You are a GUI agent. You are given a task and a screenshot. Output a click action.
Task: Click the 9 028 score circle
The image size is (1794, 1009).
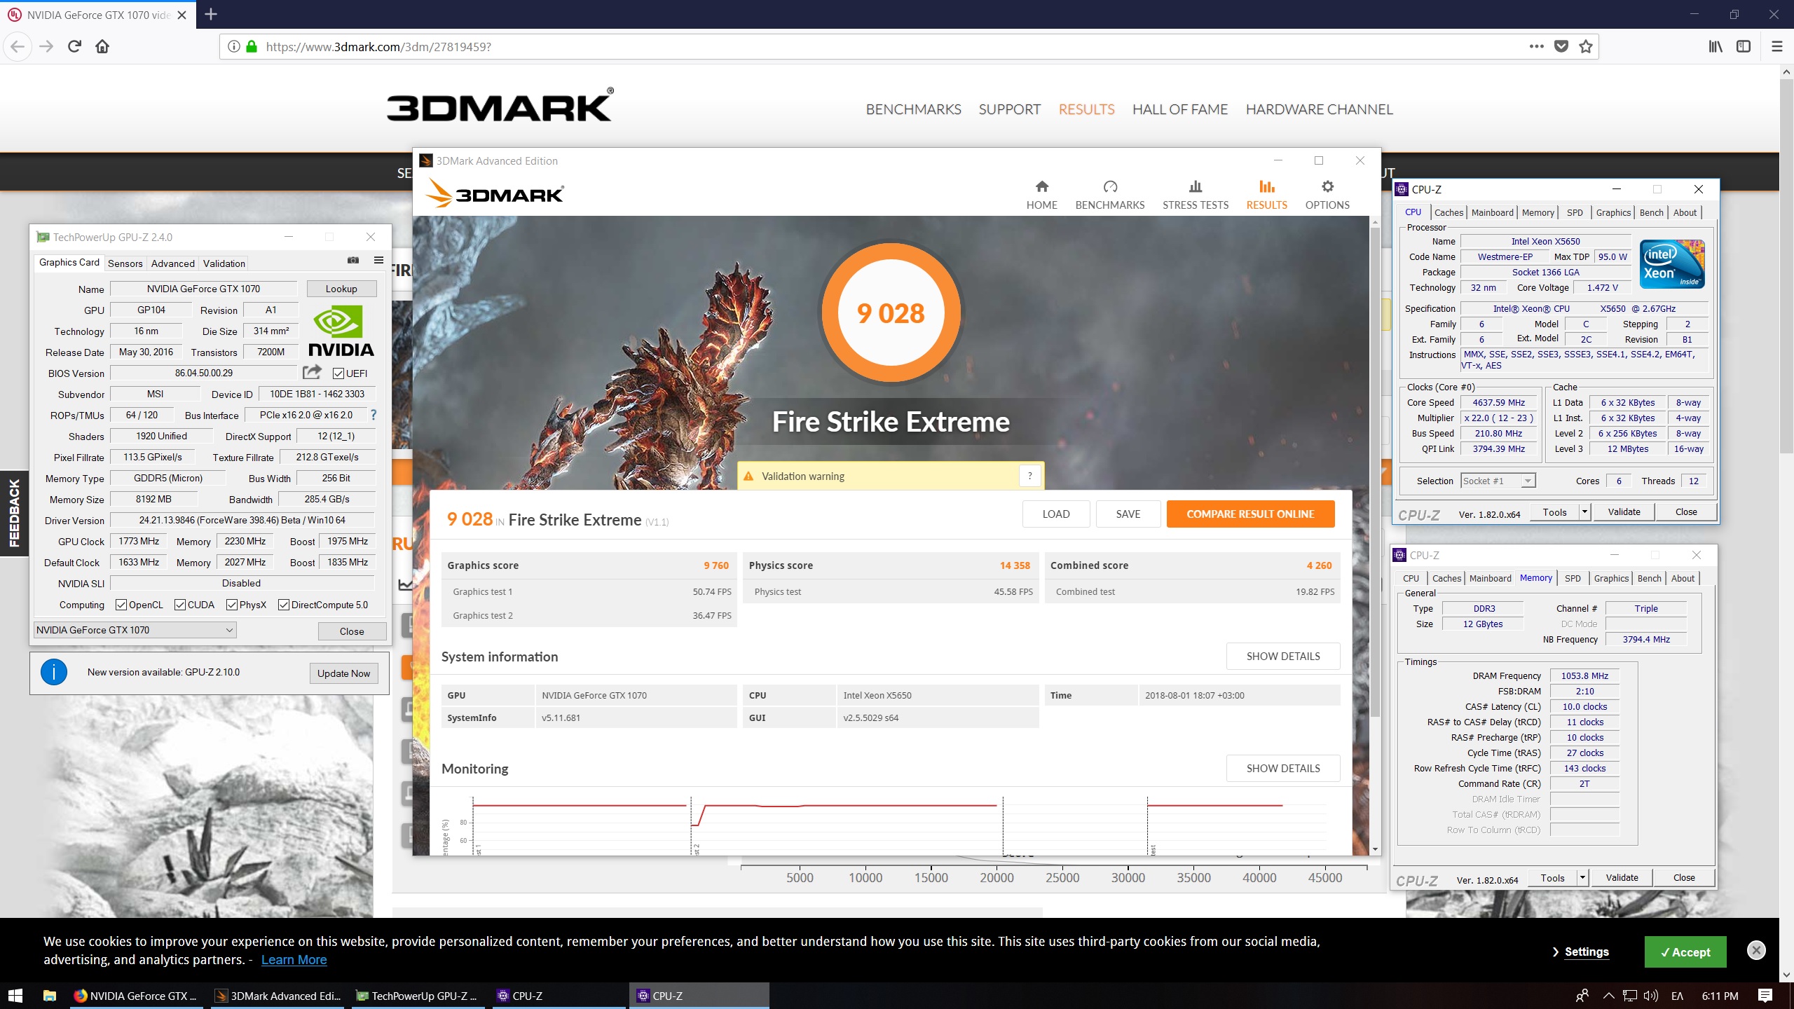point(890,313)
